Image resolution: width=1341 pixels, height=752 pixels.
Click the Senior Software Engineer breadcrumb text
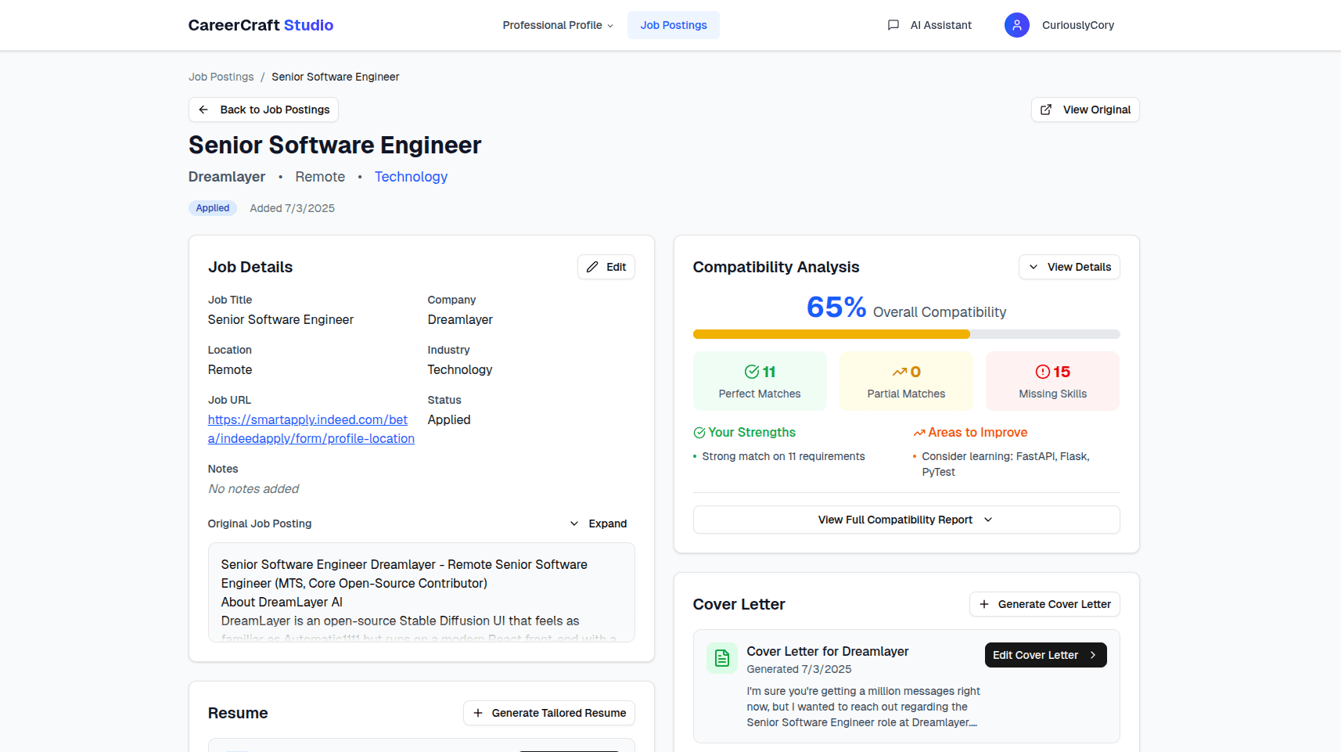pyautogui.click(x=336, y=77)
